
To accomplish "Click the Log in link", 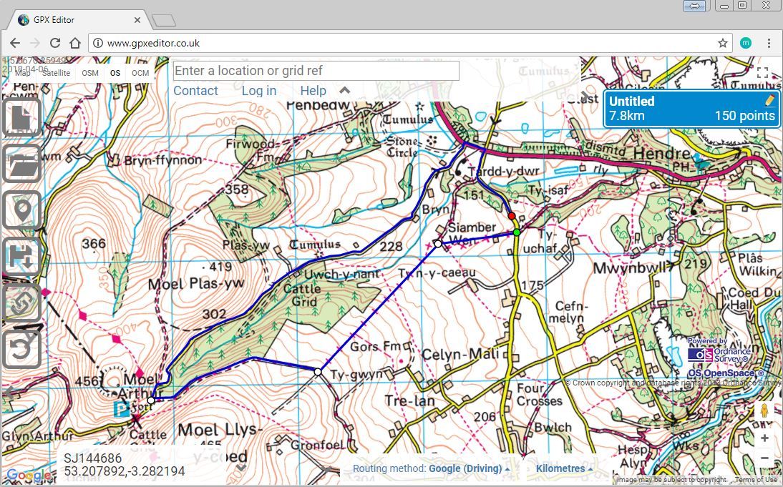I will (x=258, y=91).
